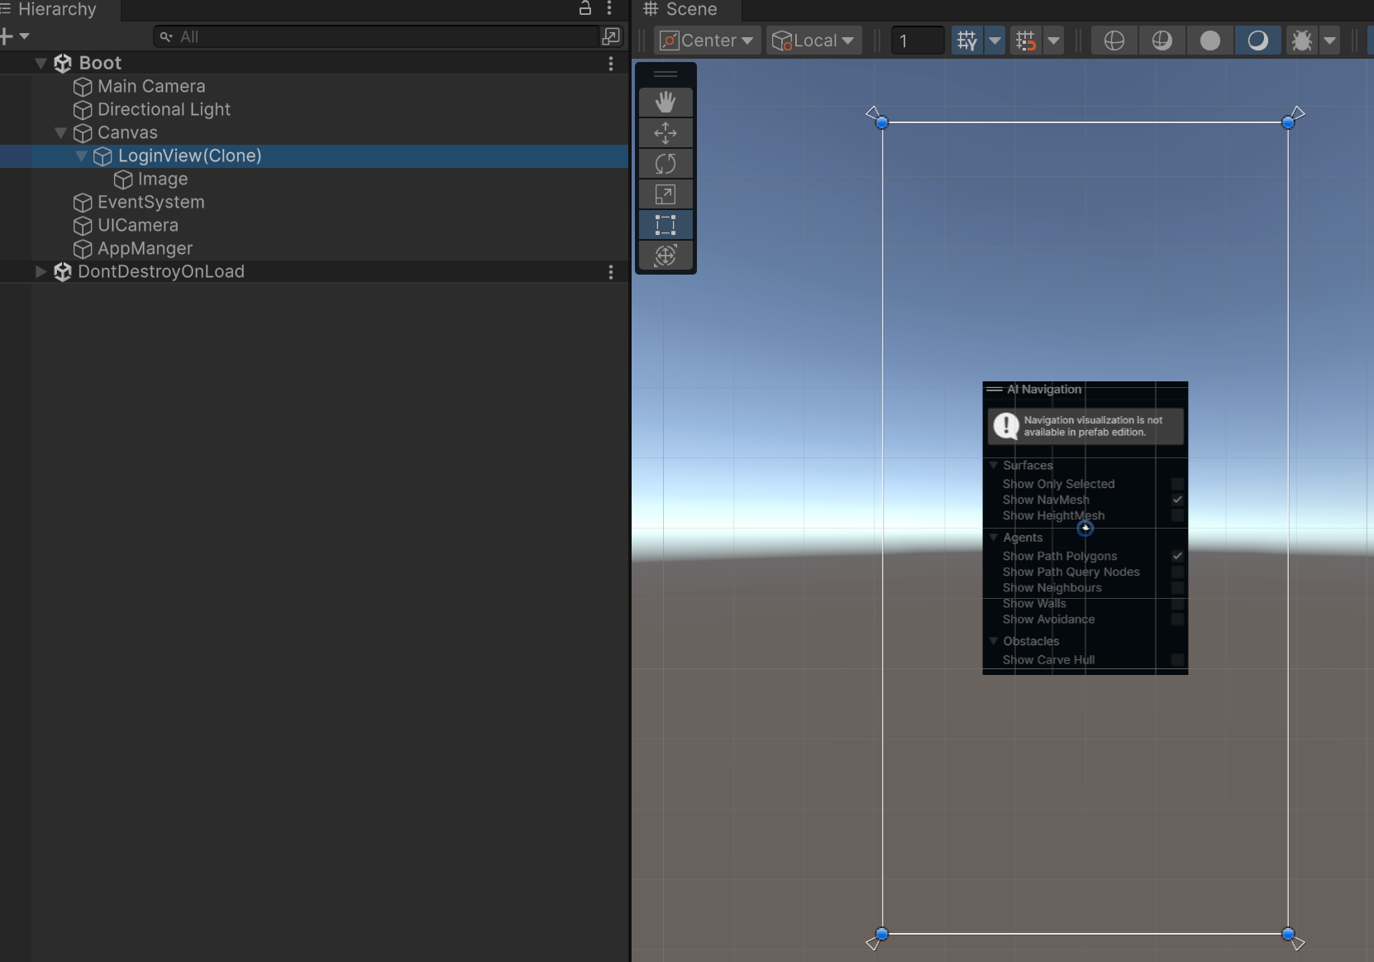Screen dimensions: 1374x962
Task: Expand the DontDestroyOnLoad scene
Action: coord(41,271)
